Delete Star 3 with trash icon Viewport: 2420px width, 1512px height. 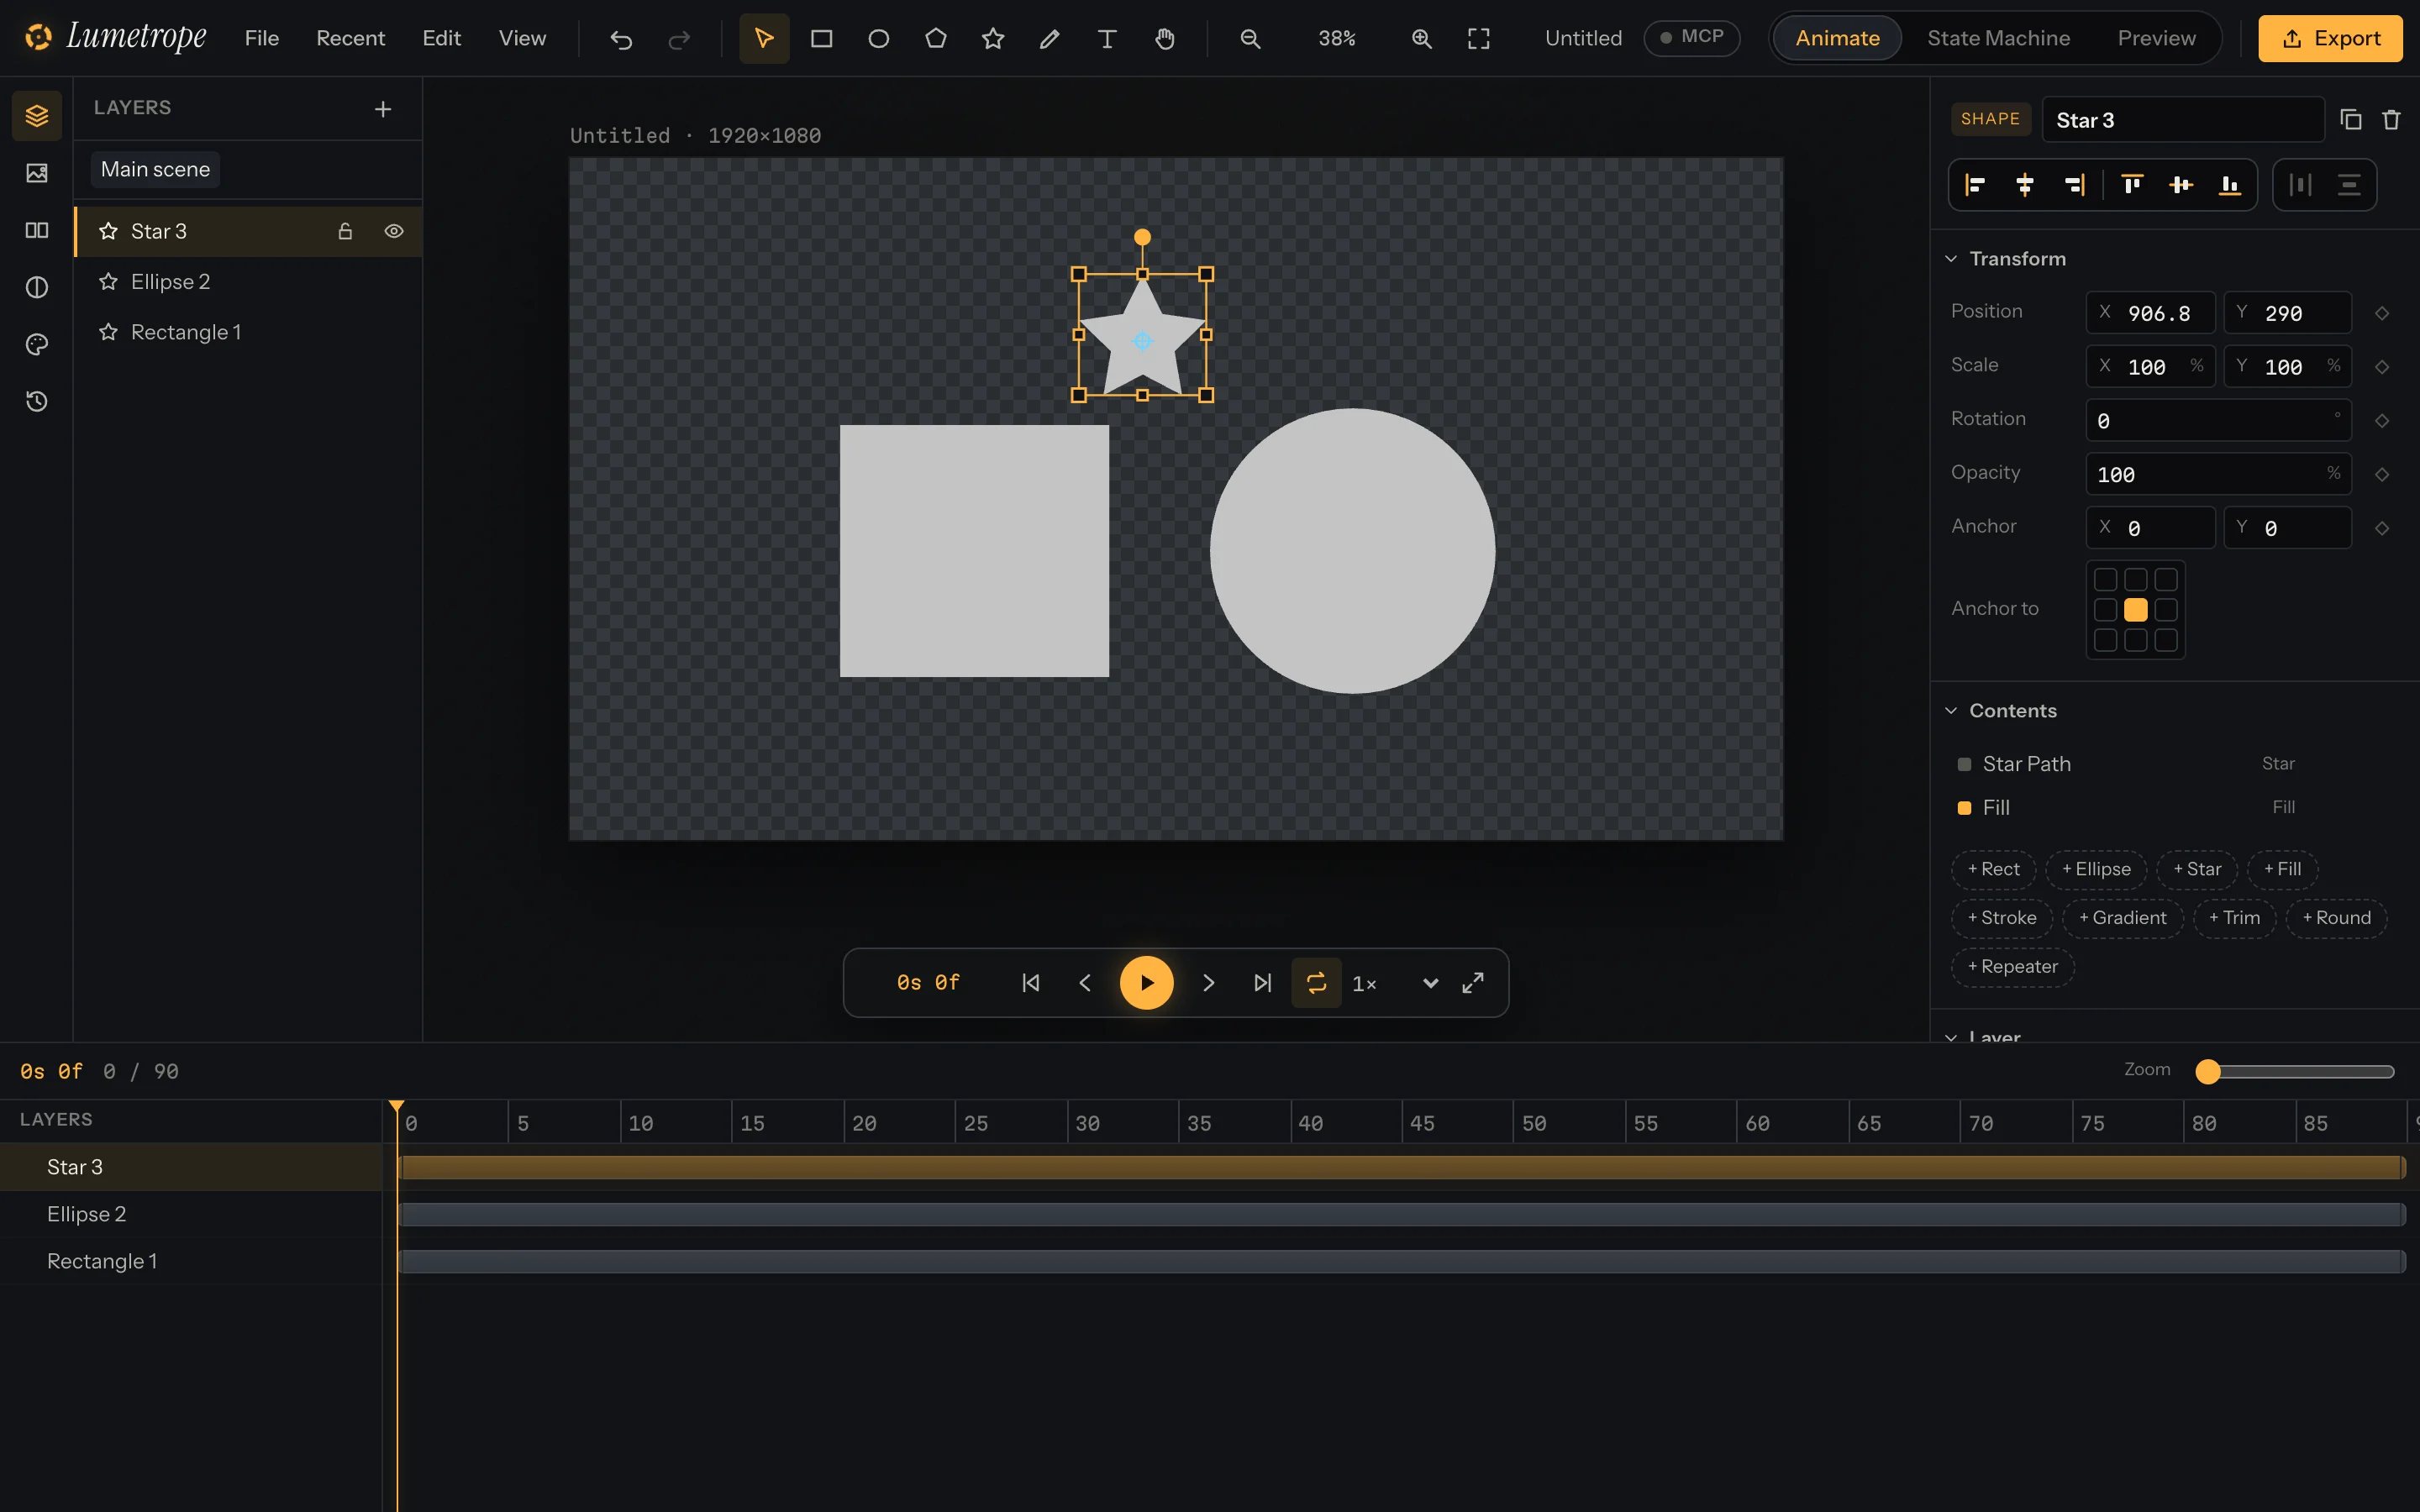pyautogui.click(x=2391, y=120)
